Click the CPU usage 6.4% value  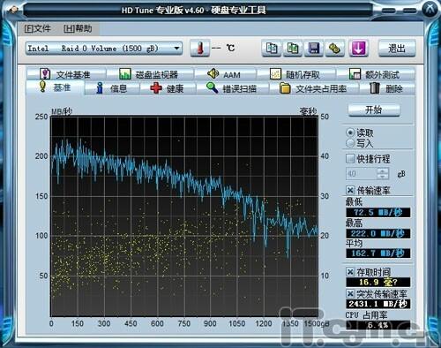click(x=378, y=325)
